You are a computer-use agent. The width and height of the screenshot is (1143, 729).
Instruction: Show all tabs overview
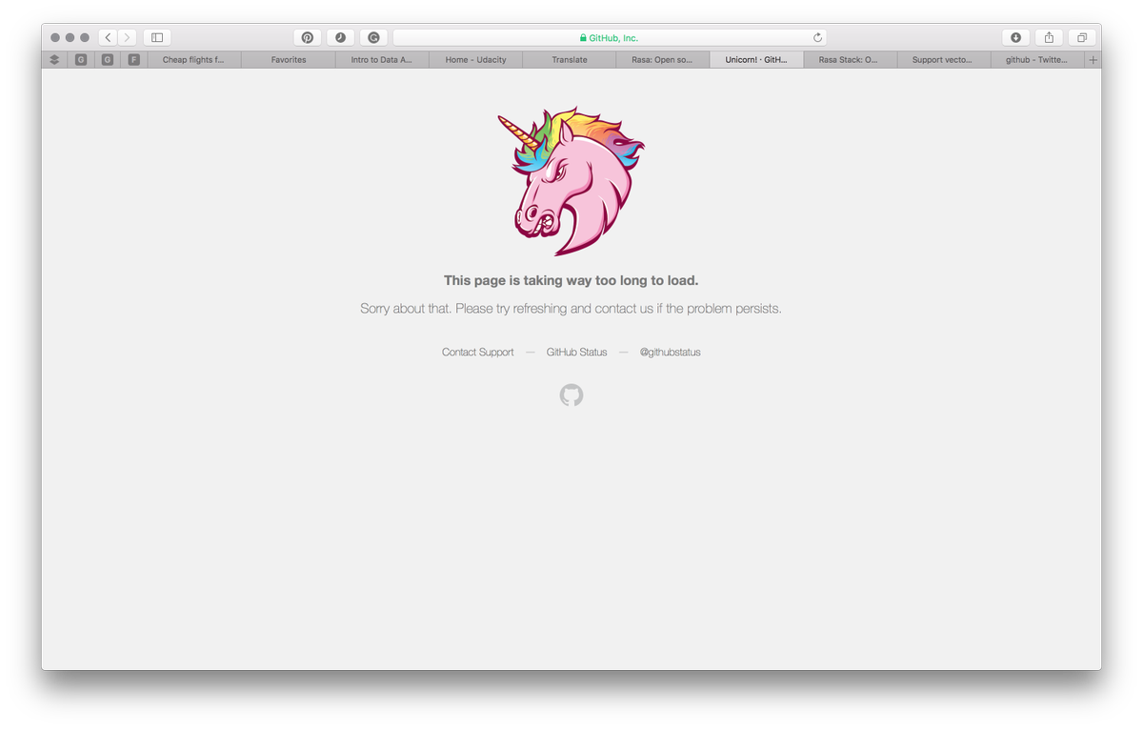coord(1082,37)
